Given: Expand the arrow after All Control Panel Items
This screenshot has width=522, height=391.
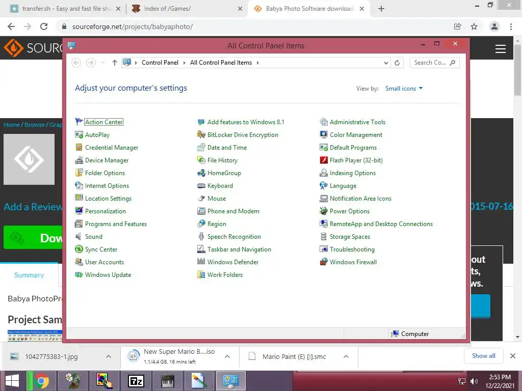Looking at the screenshot, I should coord(257,63).
